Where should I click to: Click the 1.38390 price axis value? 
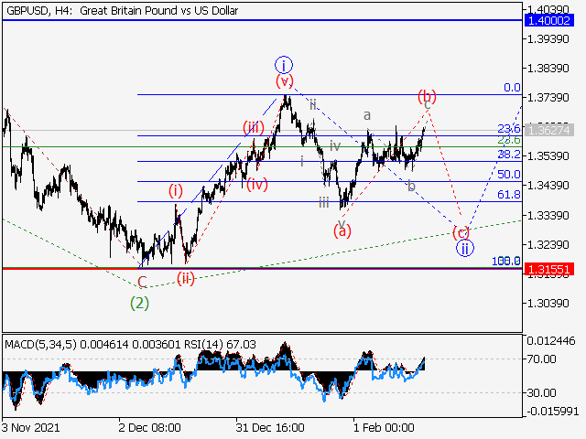click(x=548, y=69)
